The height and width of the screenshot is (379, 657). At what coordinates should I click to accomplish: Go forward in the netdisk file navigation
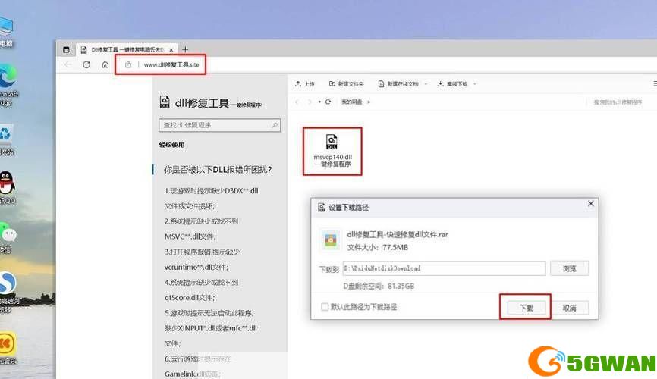click(x=310, y=102)
